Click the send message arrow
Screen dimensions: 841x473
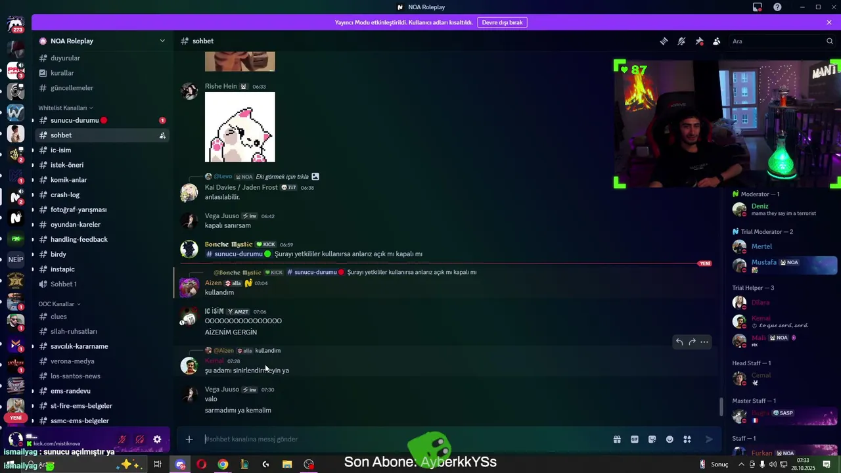pyautogui.click(x=709, y=439)
